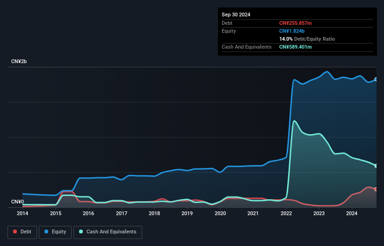Click the 2018 axis label
The image size is (384, 246).
(x=154, y=213)
